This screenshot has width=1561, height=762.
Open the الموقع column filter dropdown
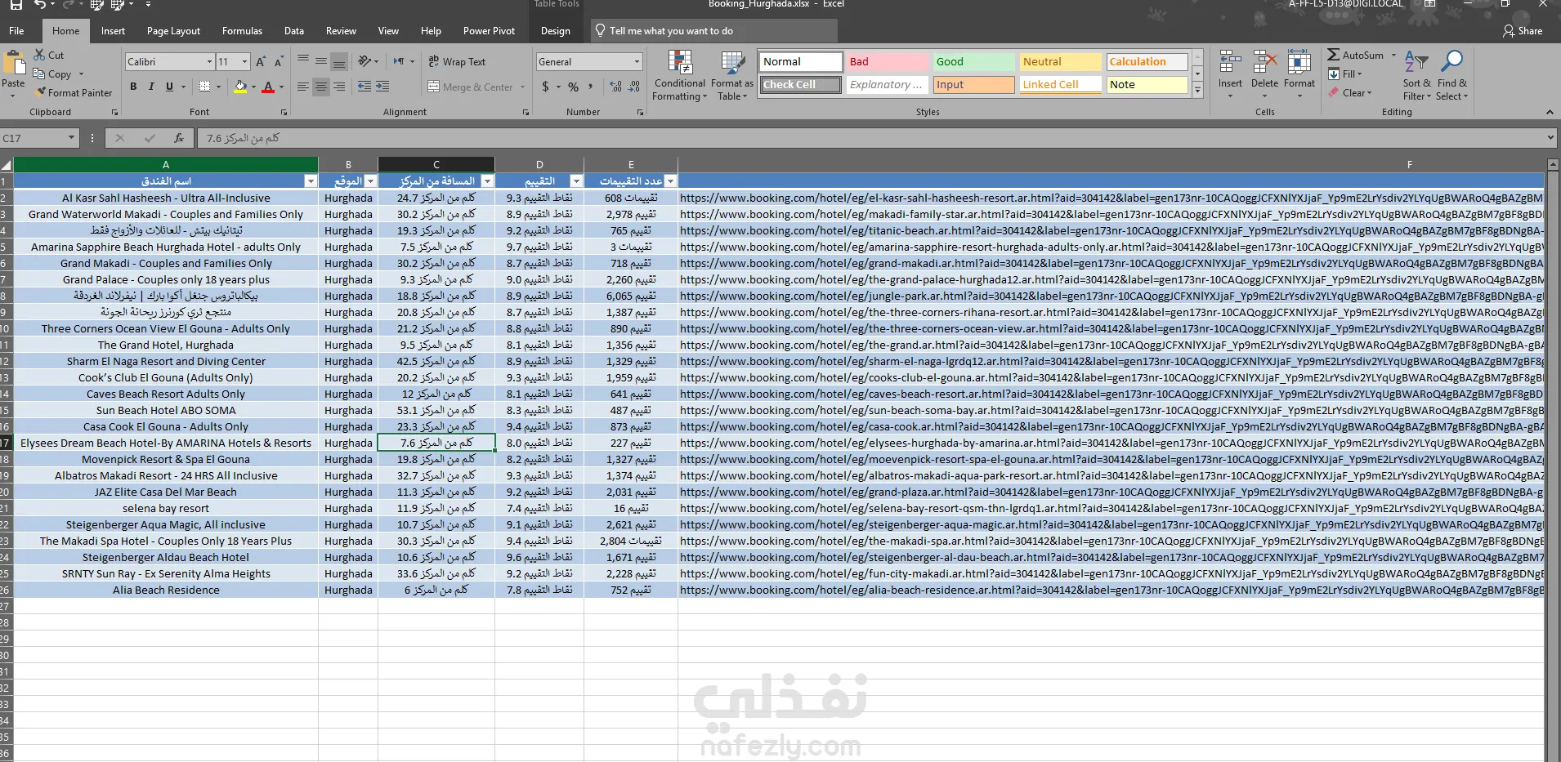pos(370,181)
